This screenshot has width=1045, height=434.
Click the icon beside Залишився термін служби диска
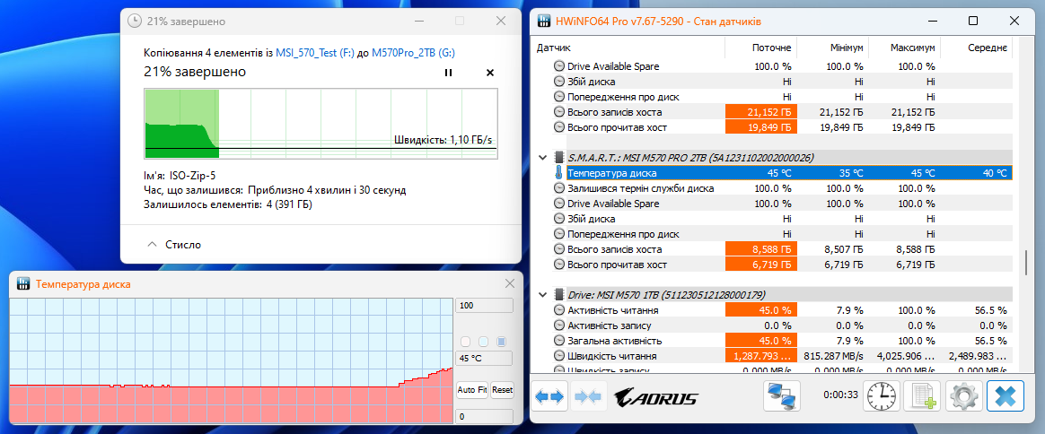pyautogui.click(x=559, y=188)
